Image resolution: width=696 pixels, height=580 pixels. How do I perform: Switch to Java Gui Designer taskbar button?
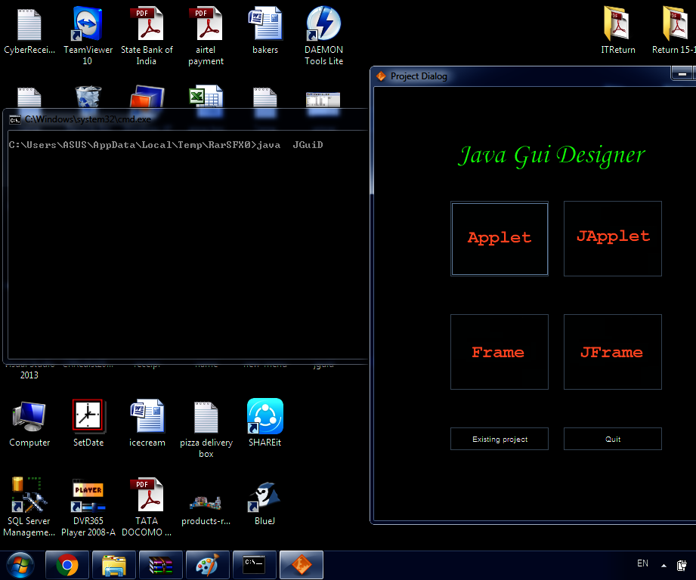point(302,566)
